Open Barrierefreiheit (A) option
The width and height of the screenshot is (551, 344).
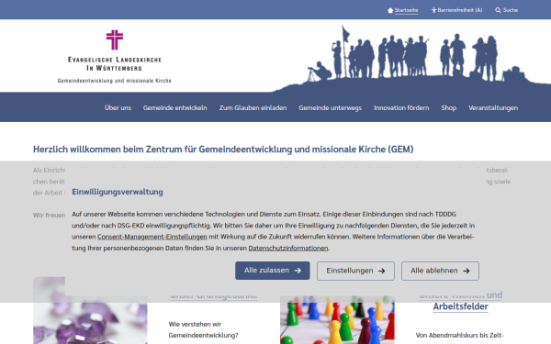pyautogui.click(x=460, y=10)
